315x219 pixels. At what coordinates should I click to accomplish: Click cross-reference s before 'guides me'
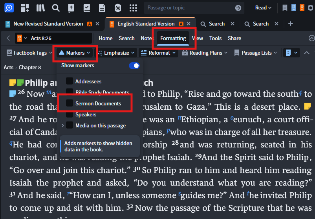point(179,194)
